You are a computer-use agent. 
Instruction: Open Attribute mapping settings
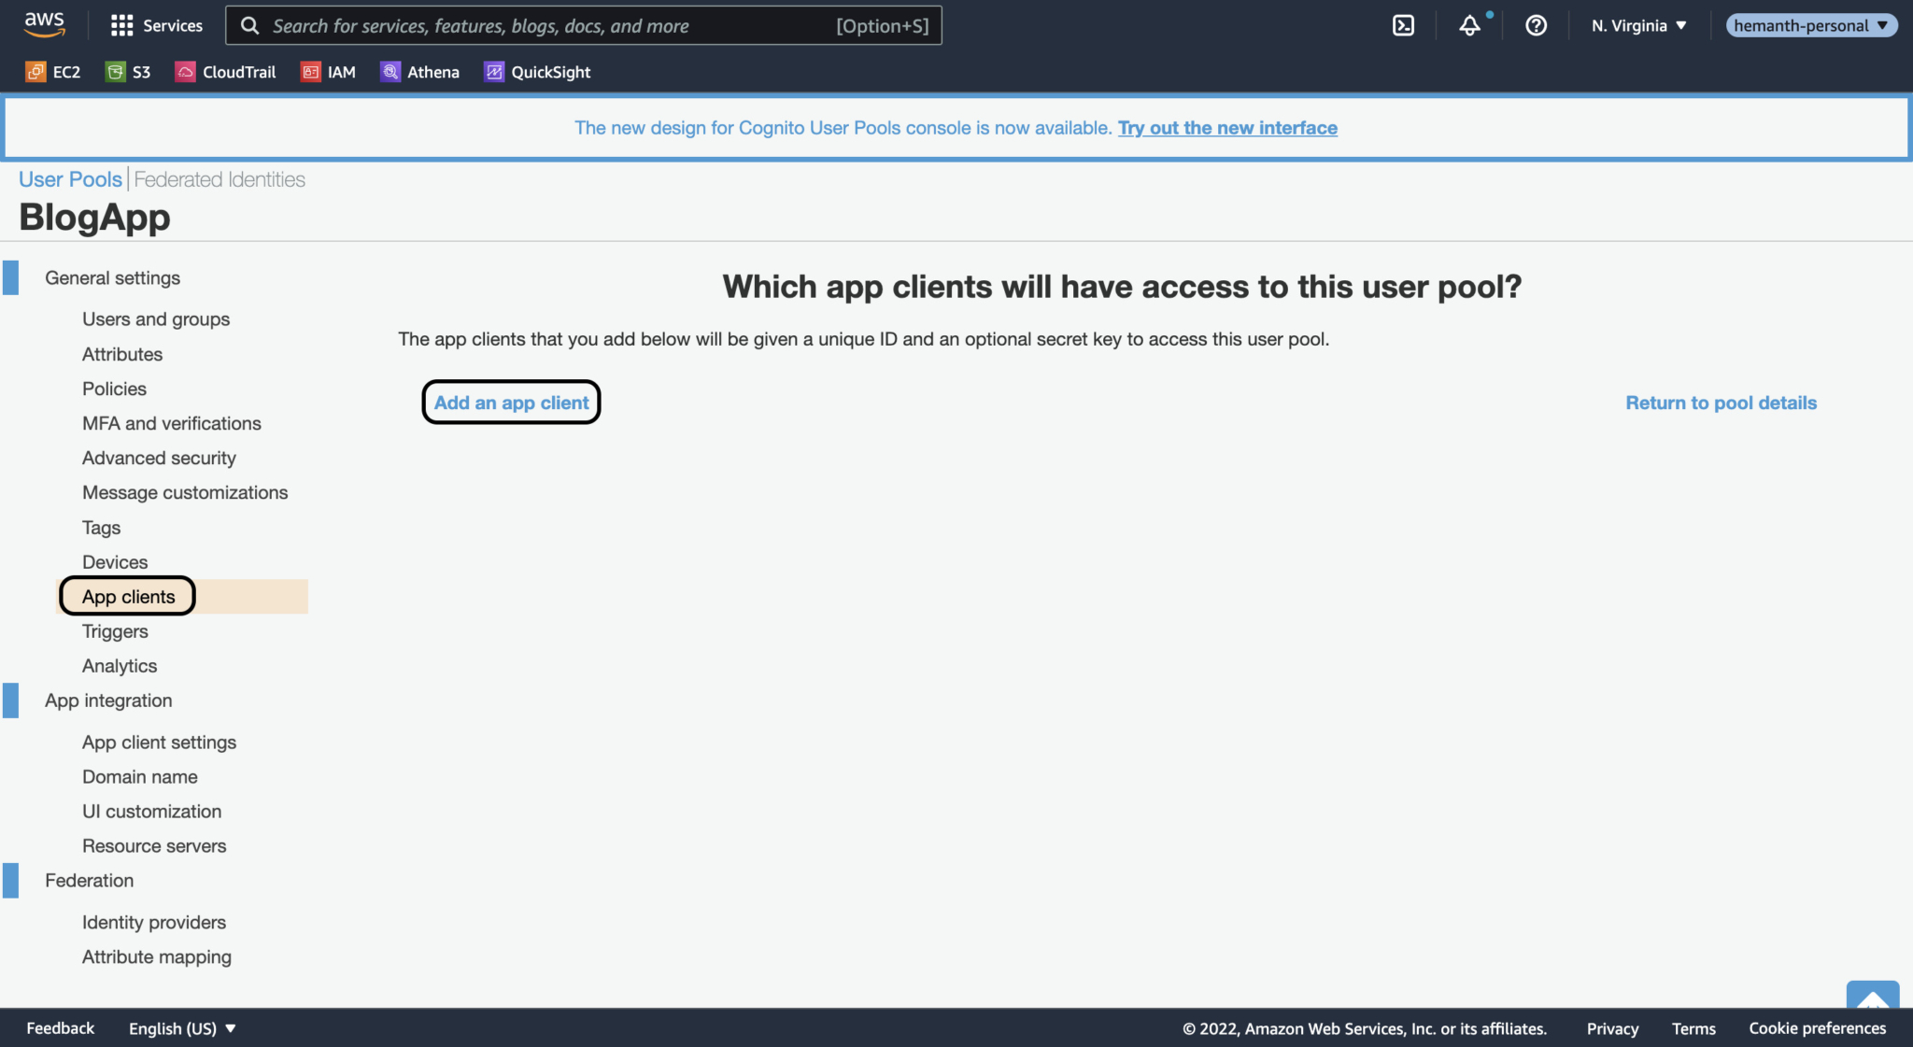pyautogui.click(x=157, y=957)
